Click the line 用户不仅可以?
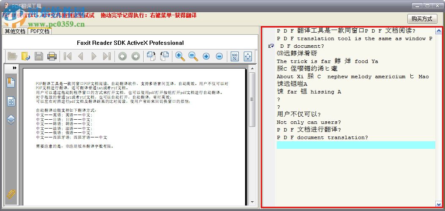The height and width of the screenshot is (211, 445). (299, 115)
